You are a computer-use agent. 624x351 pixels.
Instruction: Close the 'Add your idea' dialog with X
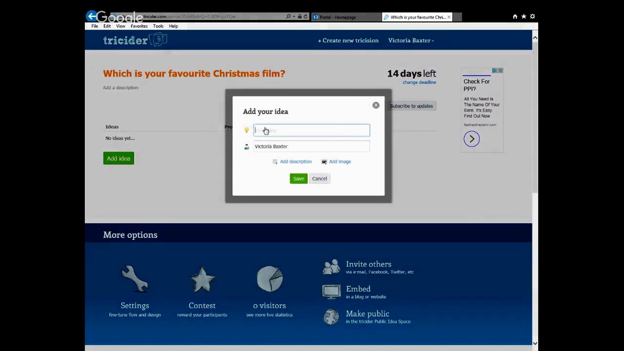[376, 105]
